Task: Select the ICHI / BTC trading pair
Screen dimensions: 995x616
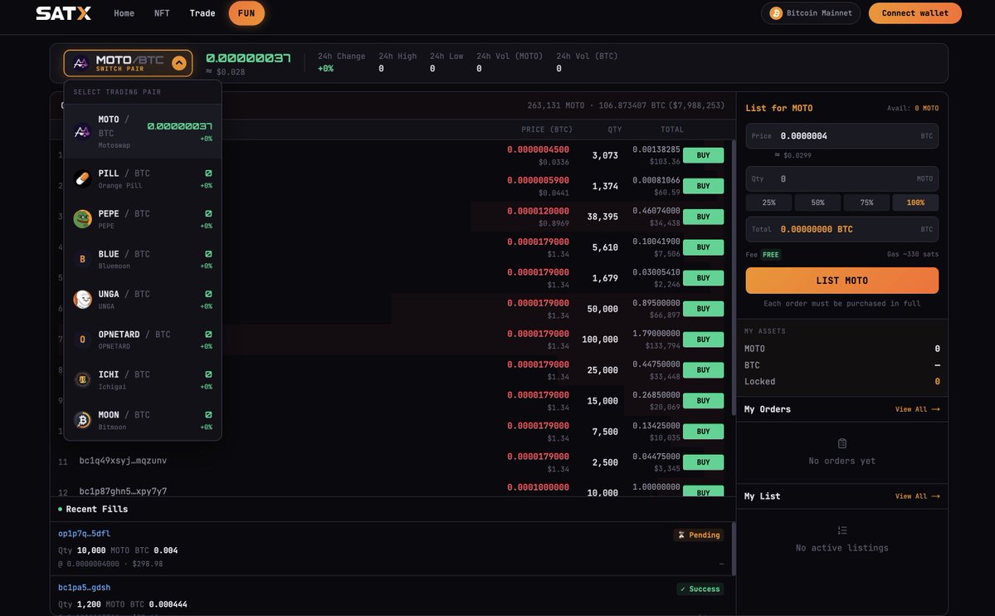Action: 143,379
